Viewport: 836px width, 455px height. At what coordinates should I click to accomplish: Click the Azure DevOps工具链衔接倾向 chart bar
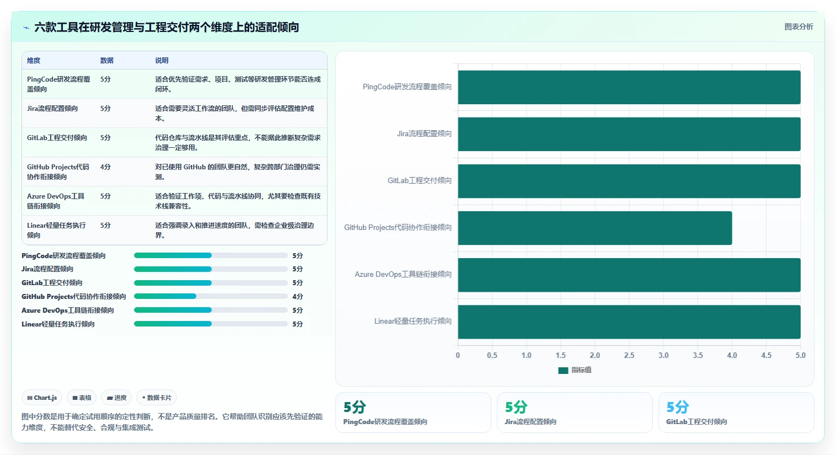point(629,275)
